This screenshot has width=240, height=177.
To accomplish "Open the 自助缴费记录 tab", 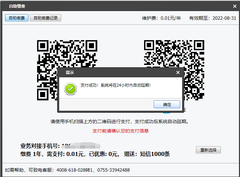I will 45,18.
